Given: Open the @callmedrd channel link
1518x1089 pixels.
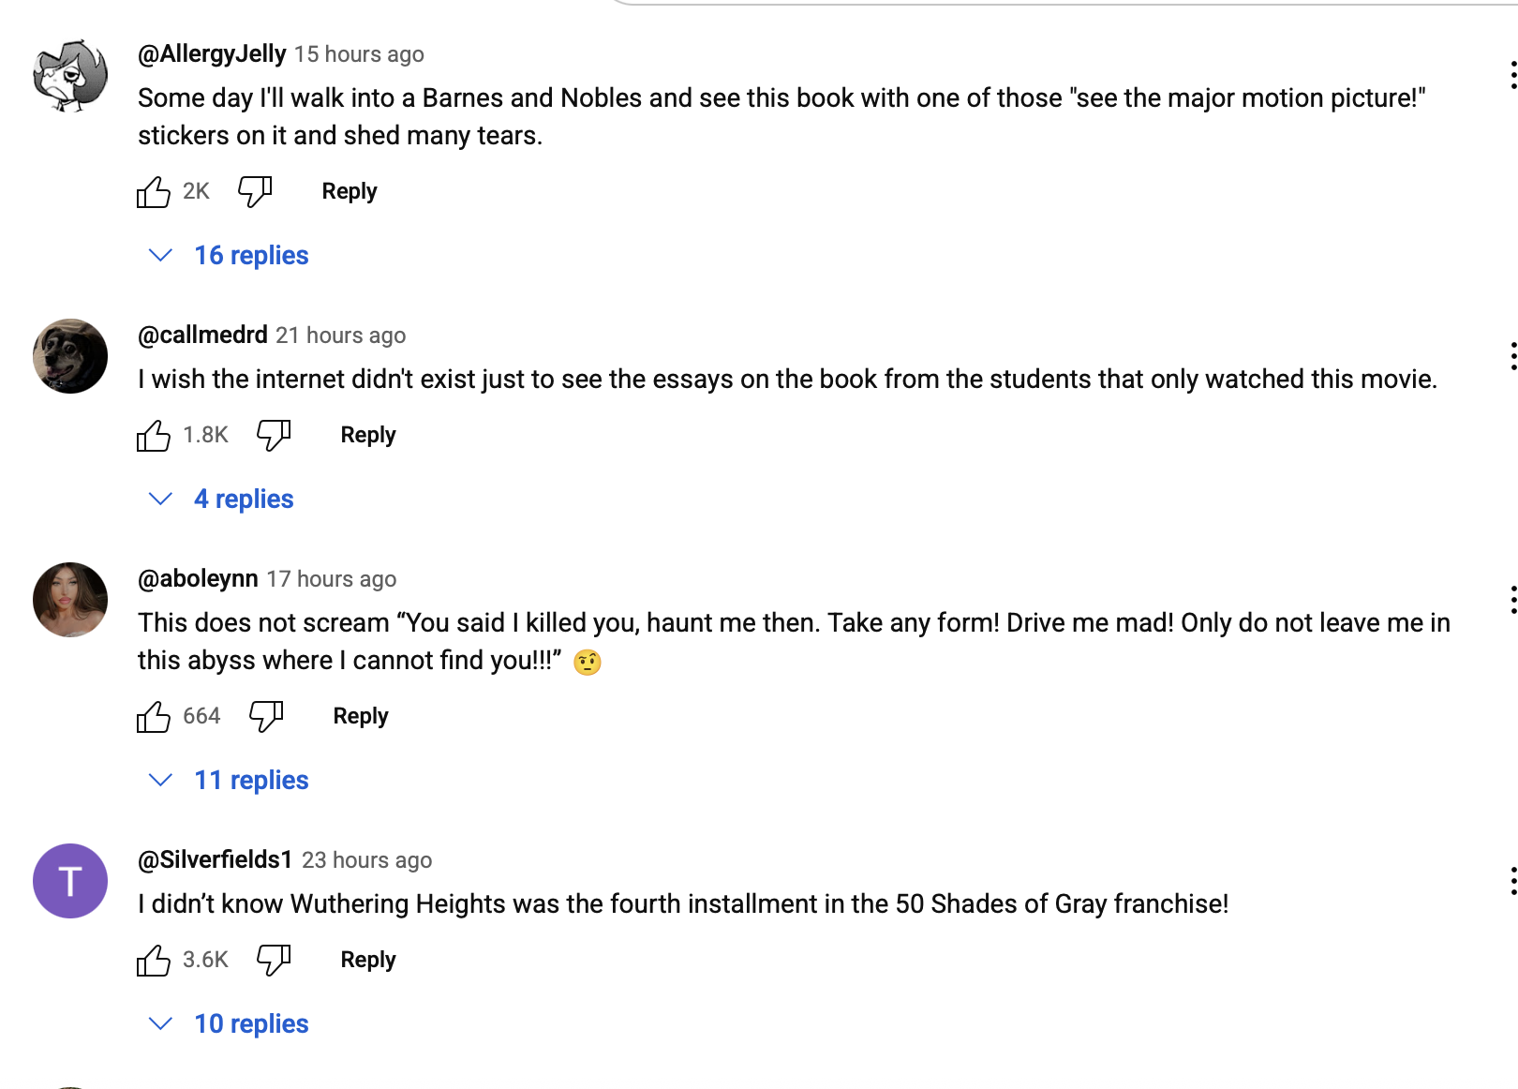Looking at the screenshot, I should (x=202, y=336).
